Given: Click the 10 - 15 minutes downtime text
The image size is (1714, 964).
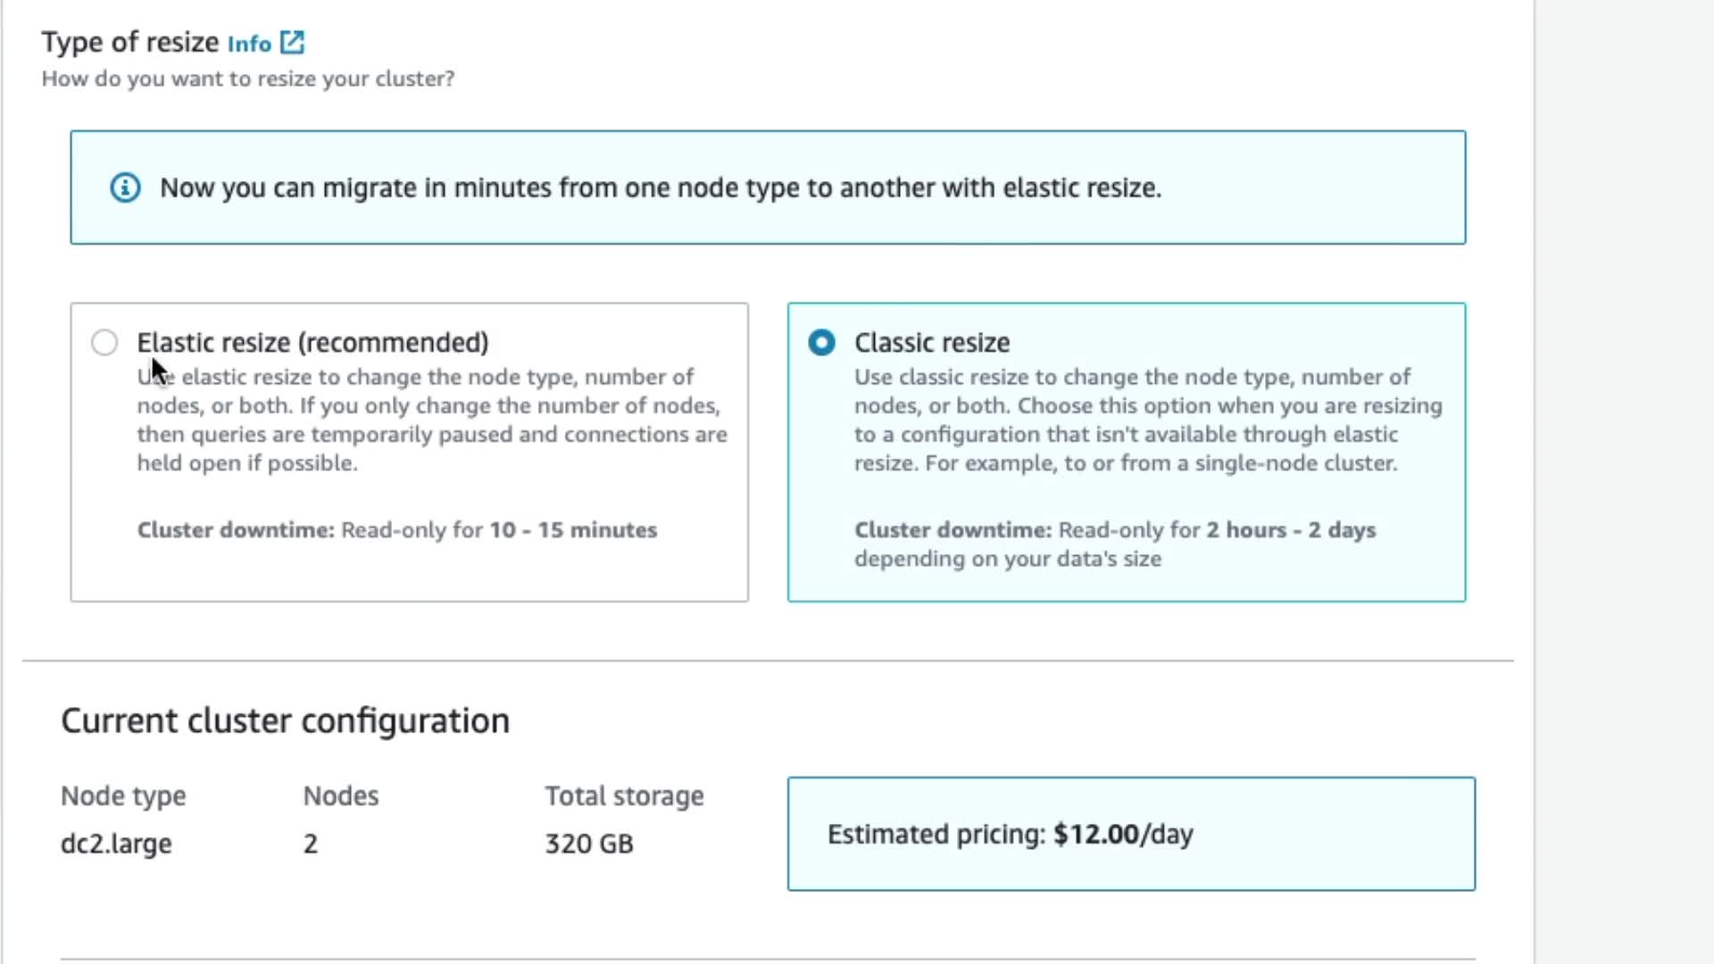Looking at the screenshot, I should 572,530.
